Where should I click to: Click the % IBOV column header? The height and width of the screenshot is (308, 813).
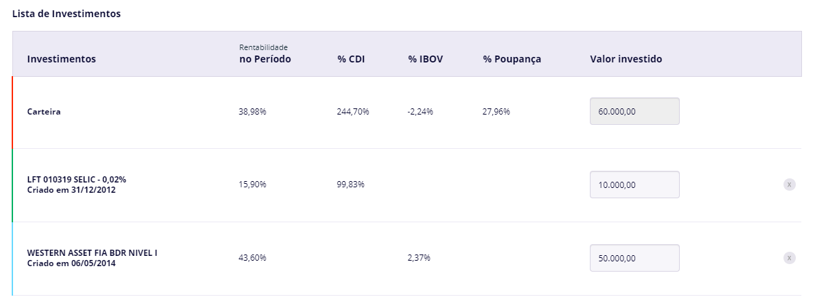pos(425,59)
